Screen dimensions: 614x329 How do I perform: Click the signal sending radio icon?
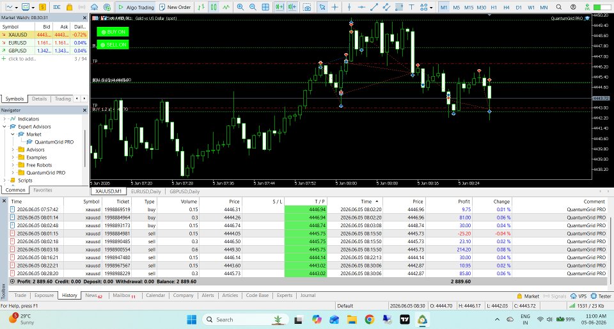pos(82,7)
